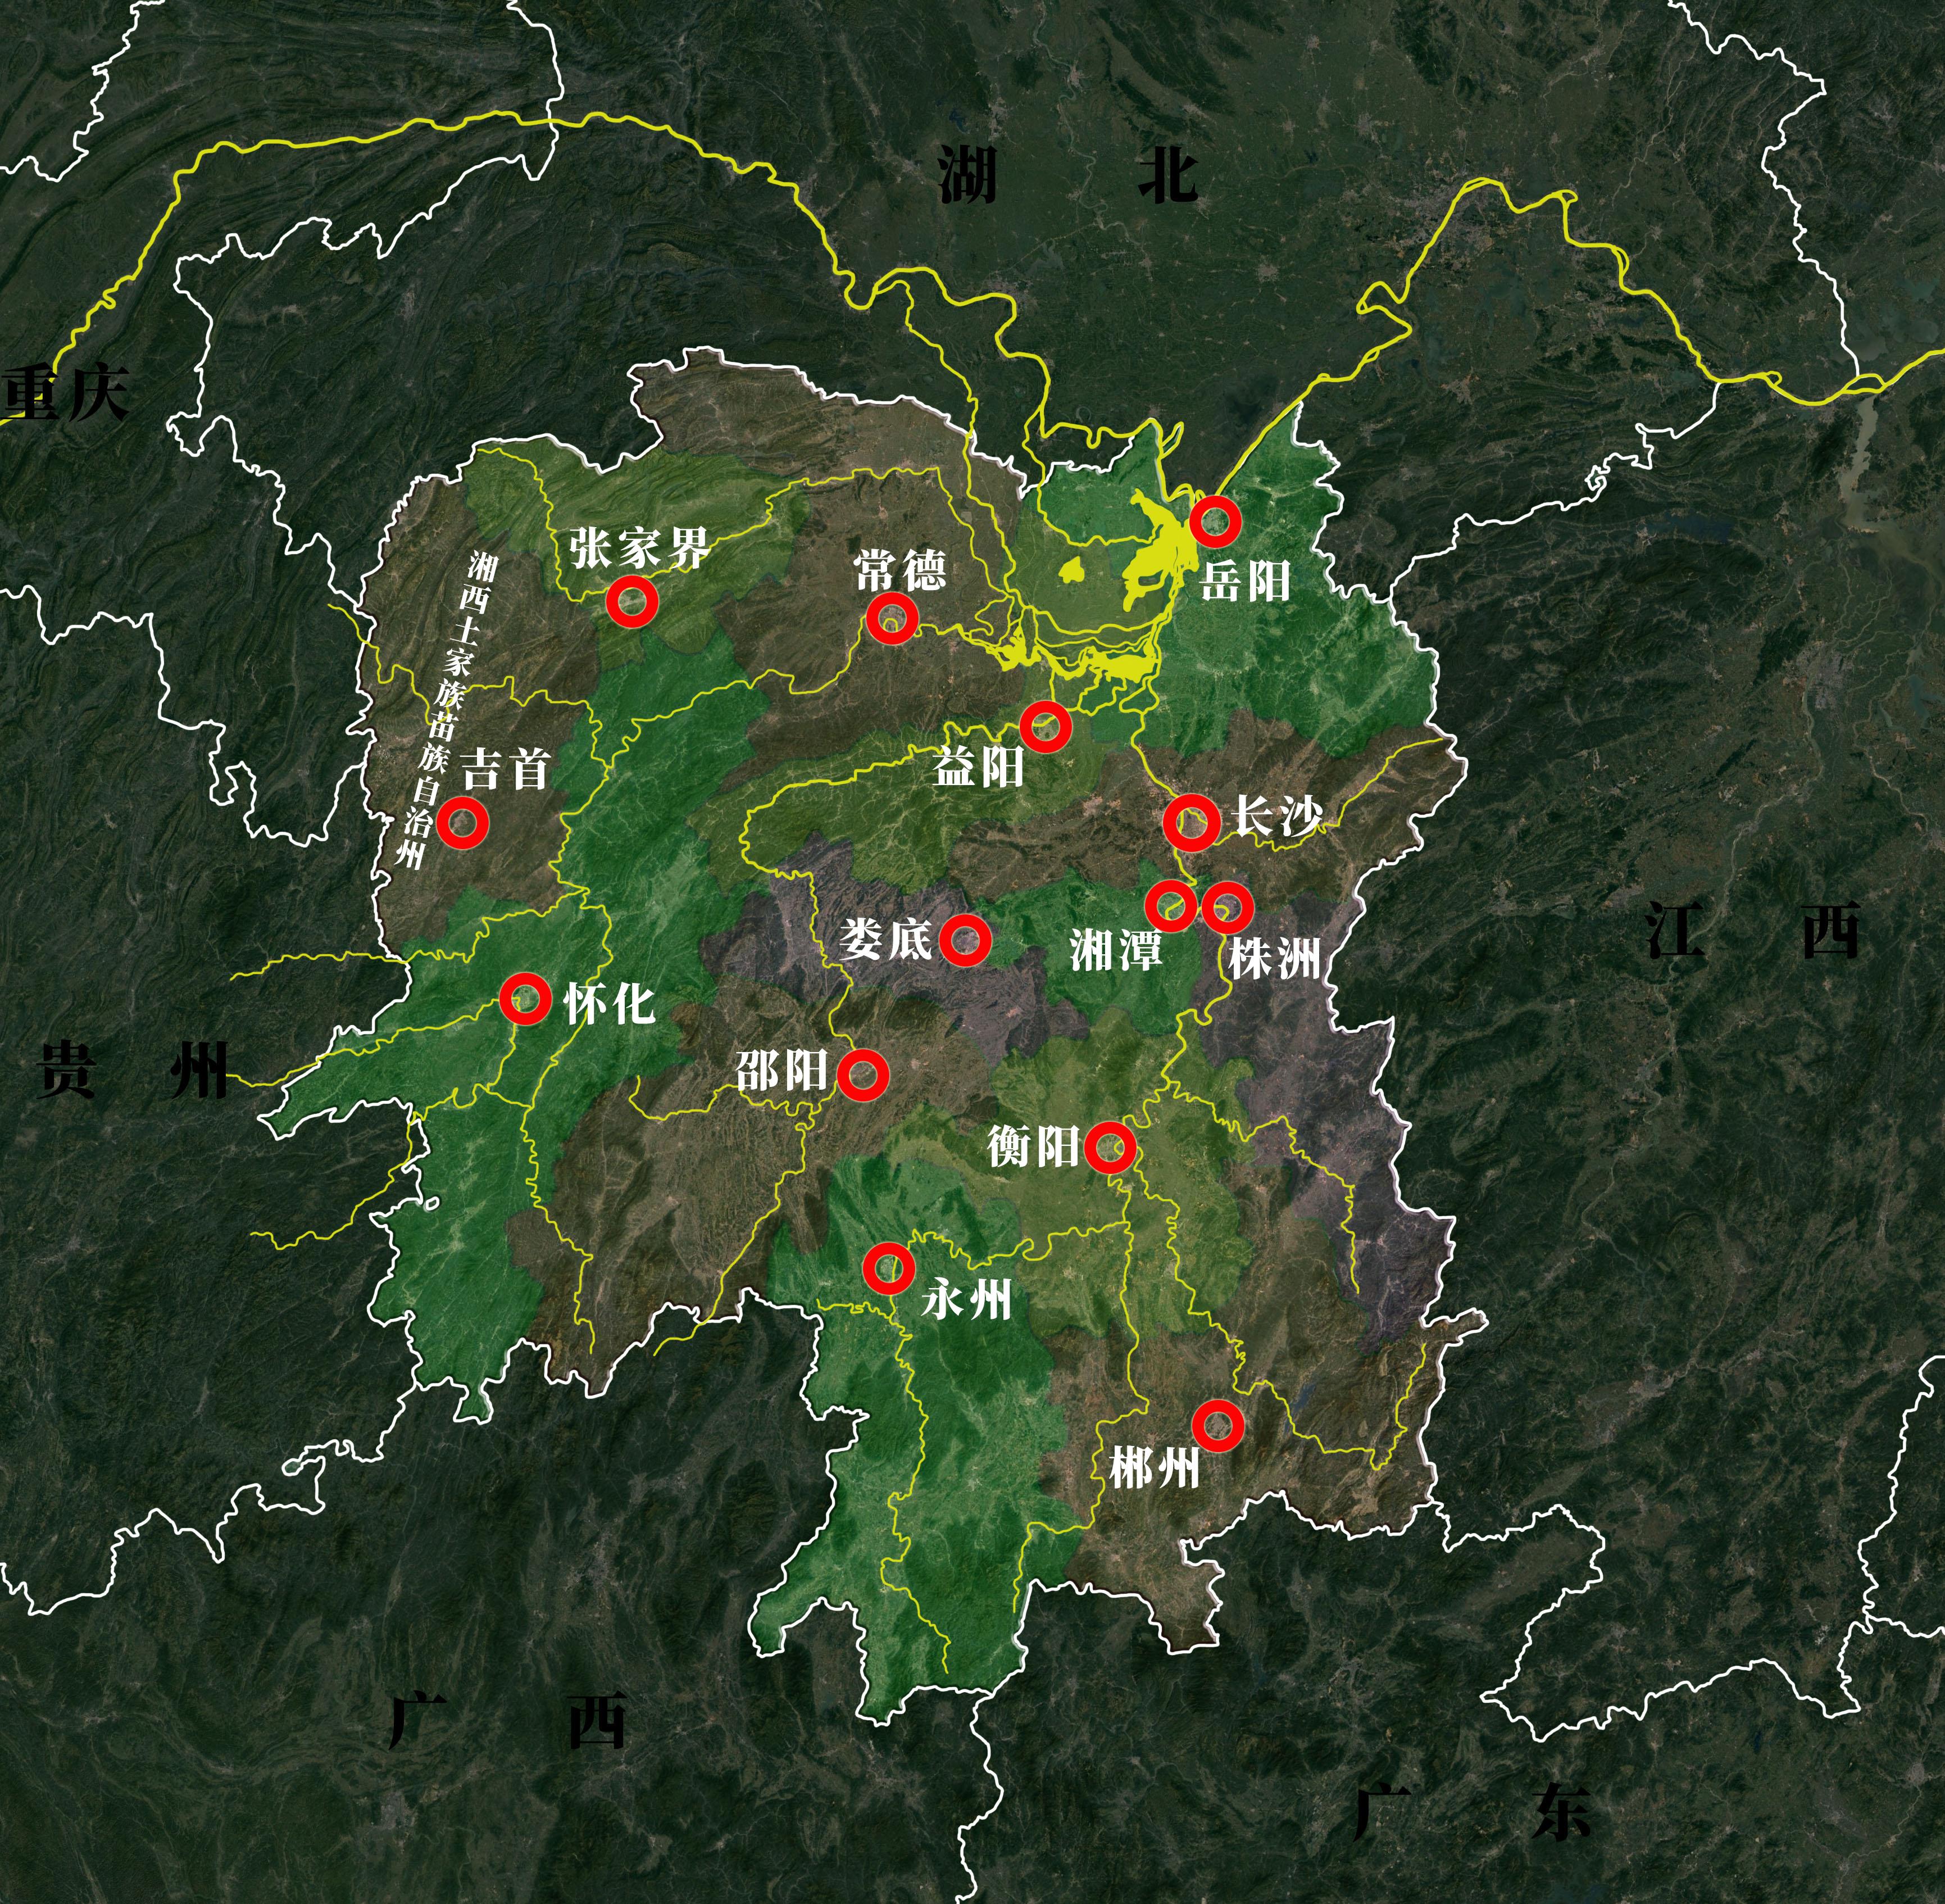The image size is (1945, 1904).
Task: Click the red circle marker for 岳阳
Action: pos(1215,521)
